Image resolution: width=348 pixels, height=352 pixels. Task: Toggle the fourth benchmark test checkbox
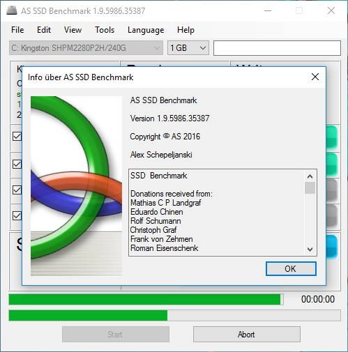(17, 216)
